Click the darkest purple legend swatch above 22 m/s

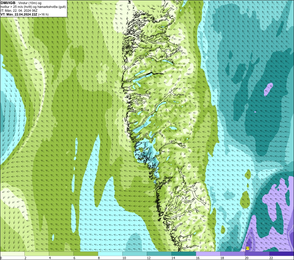[282, 254]
